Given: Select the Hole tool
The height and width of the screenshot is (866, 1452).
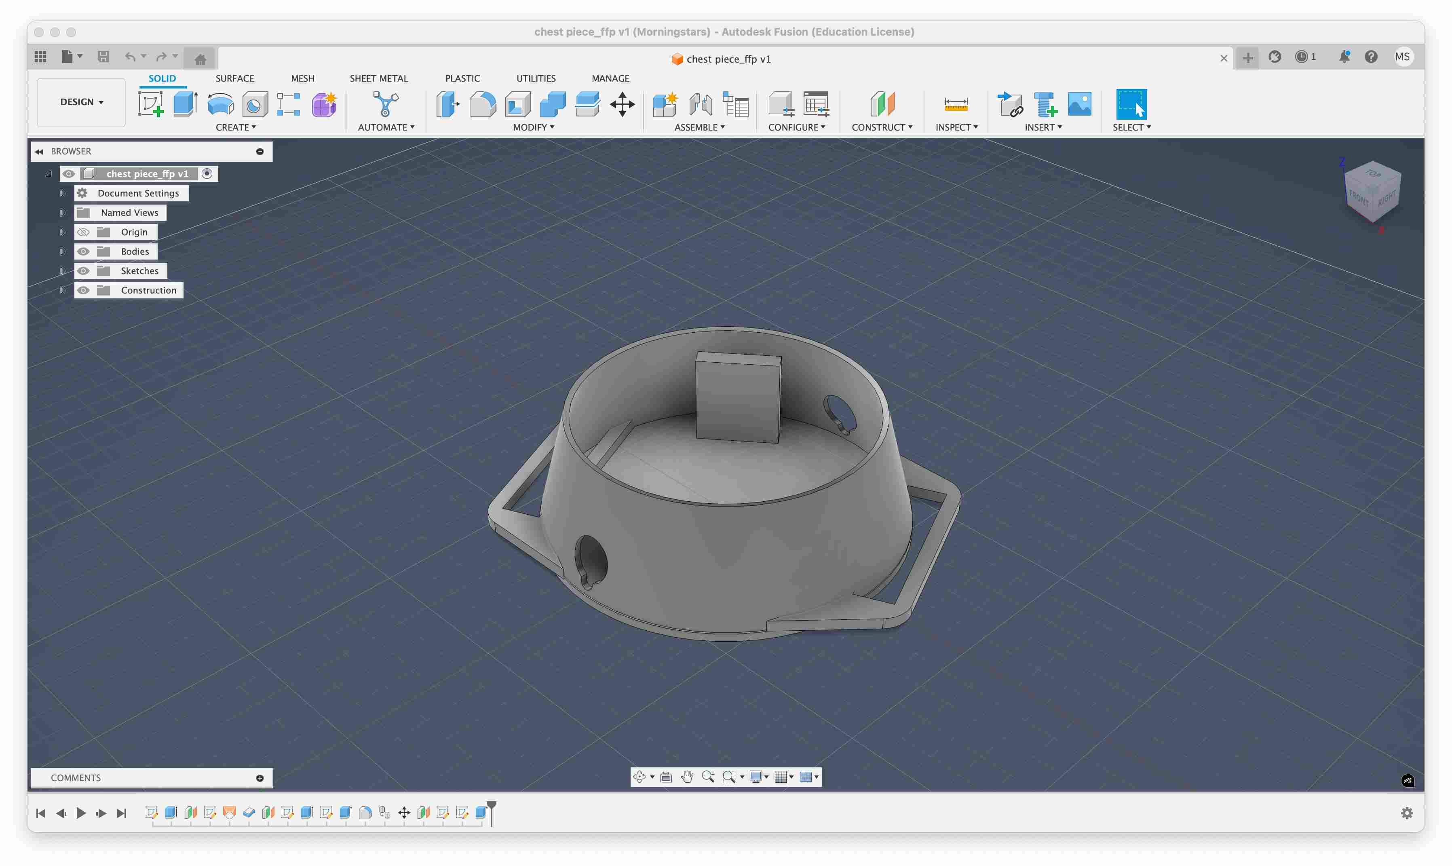Looking at the screenshot, I should (255, 104).
